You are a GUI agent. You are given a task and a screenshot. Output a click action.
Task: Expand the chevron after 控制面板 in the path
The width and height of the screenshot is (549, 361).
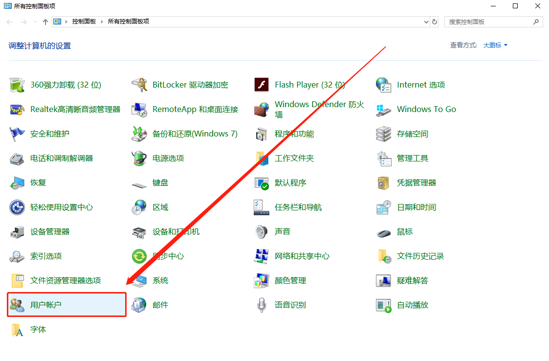coord(102,22)
